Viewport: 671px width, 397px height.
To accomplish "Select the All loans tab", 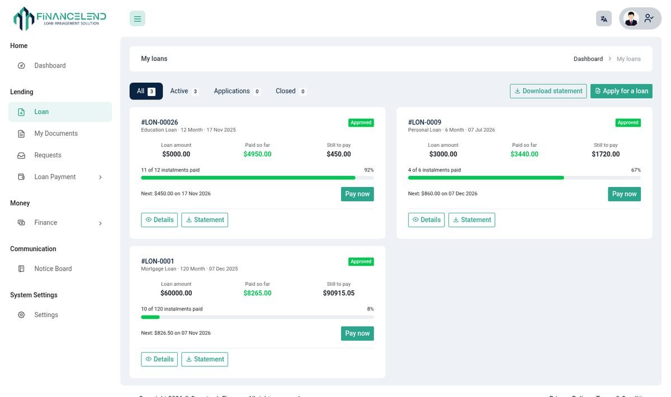I will pos(146,91).
